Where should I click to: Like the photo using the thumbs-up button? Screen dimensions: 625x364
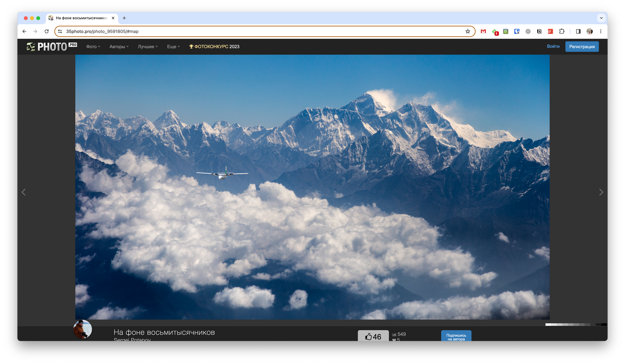point(373,336)
